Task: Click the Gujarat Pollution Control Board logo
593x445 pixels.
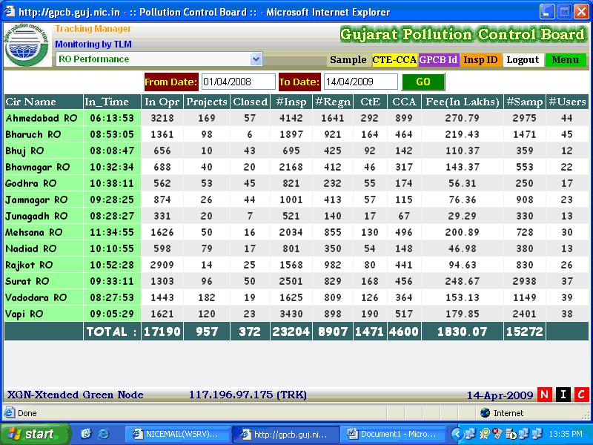Action: coord(27,45)
